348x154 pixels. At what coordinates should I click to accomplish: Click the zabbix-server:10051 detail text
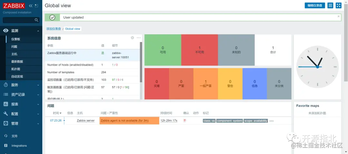[x=121, y=55]
